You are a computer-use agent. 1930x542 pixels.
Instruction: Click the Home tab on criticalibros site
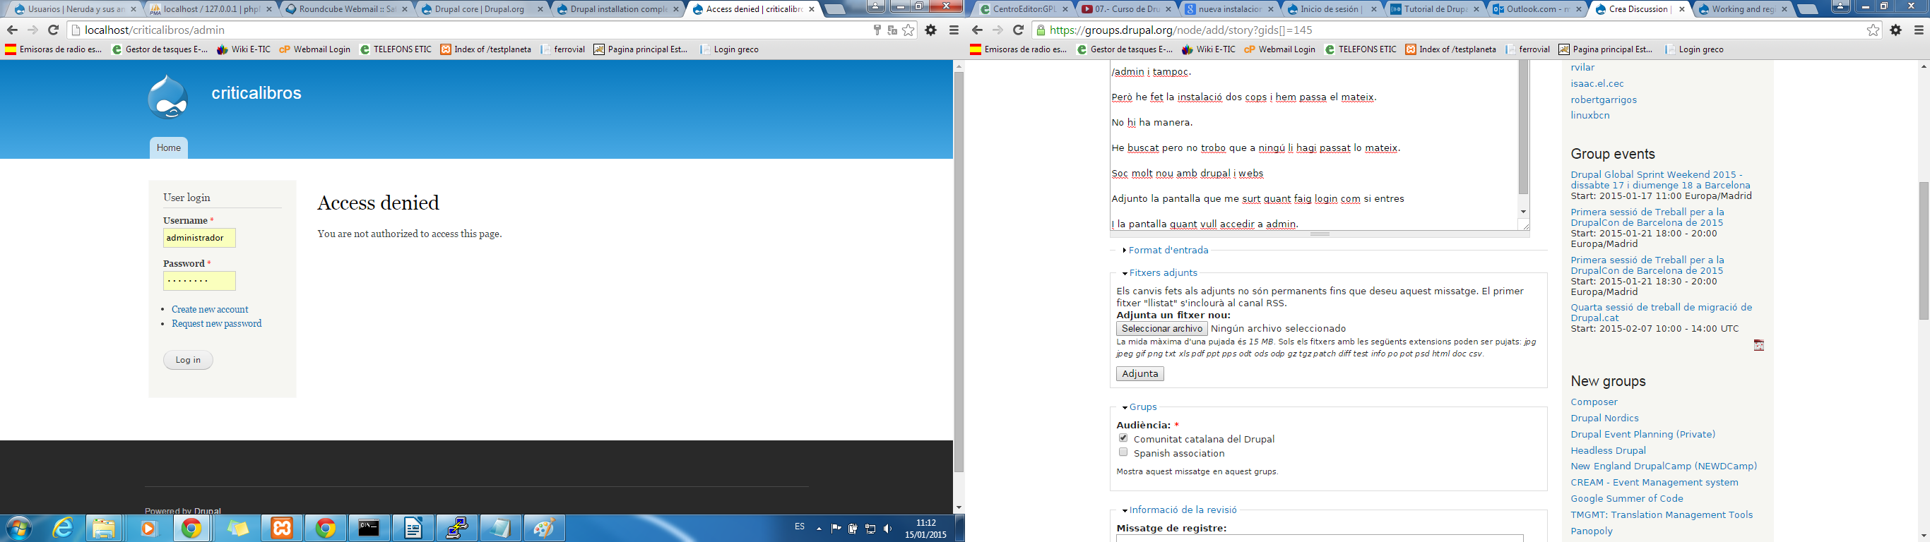tap(169, 147)
